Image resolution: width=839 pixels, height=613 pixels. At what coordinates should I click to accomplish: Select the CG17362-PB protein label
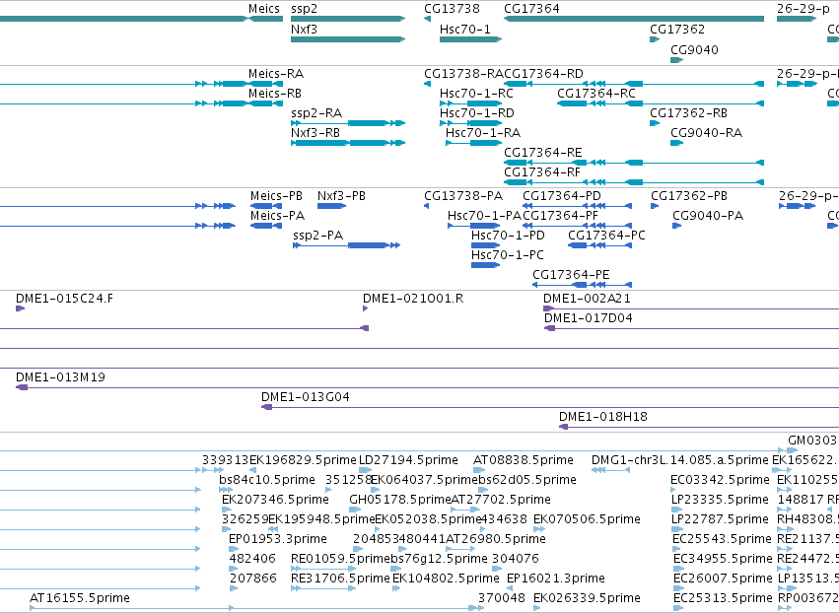689,196
